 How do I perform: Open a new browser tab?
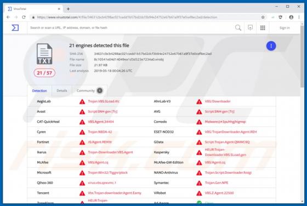[68, 9]
